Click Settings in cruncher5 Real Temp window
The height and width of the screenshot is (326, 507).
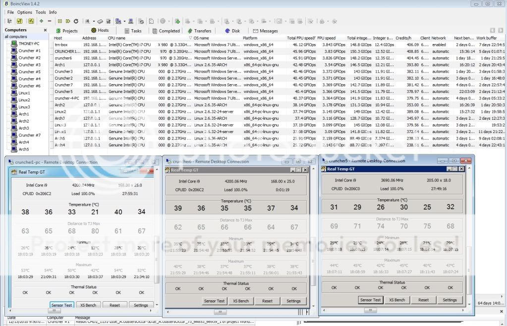click(x=450, y=300)
